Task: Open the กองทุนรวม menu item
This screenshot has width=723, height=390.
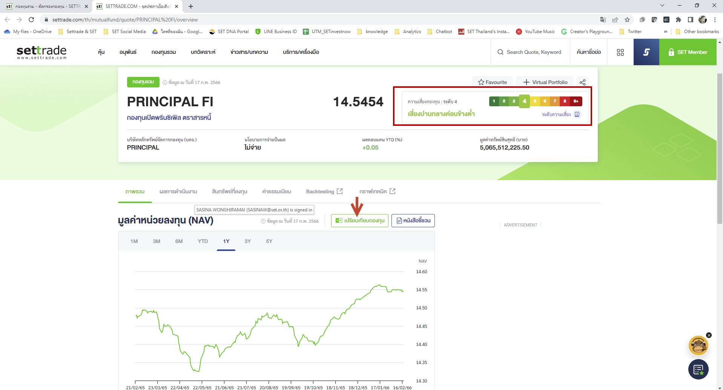Action: coord(163,52)
